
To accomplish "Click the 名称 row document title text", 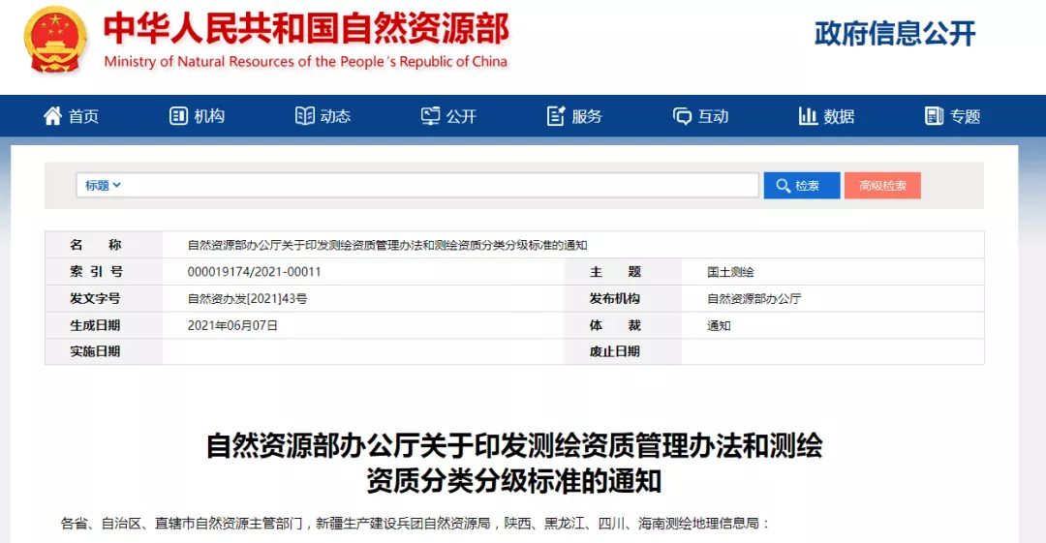I will (x=387, y=245).
